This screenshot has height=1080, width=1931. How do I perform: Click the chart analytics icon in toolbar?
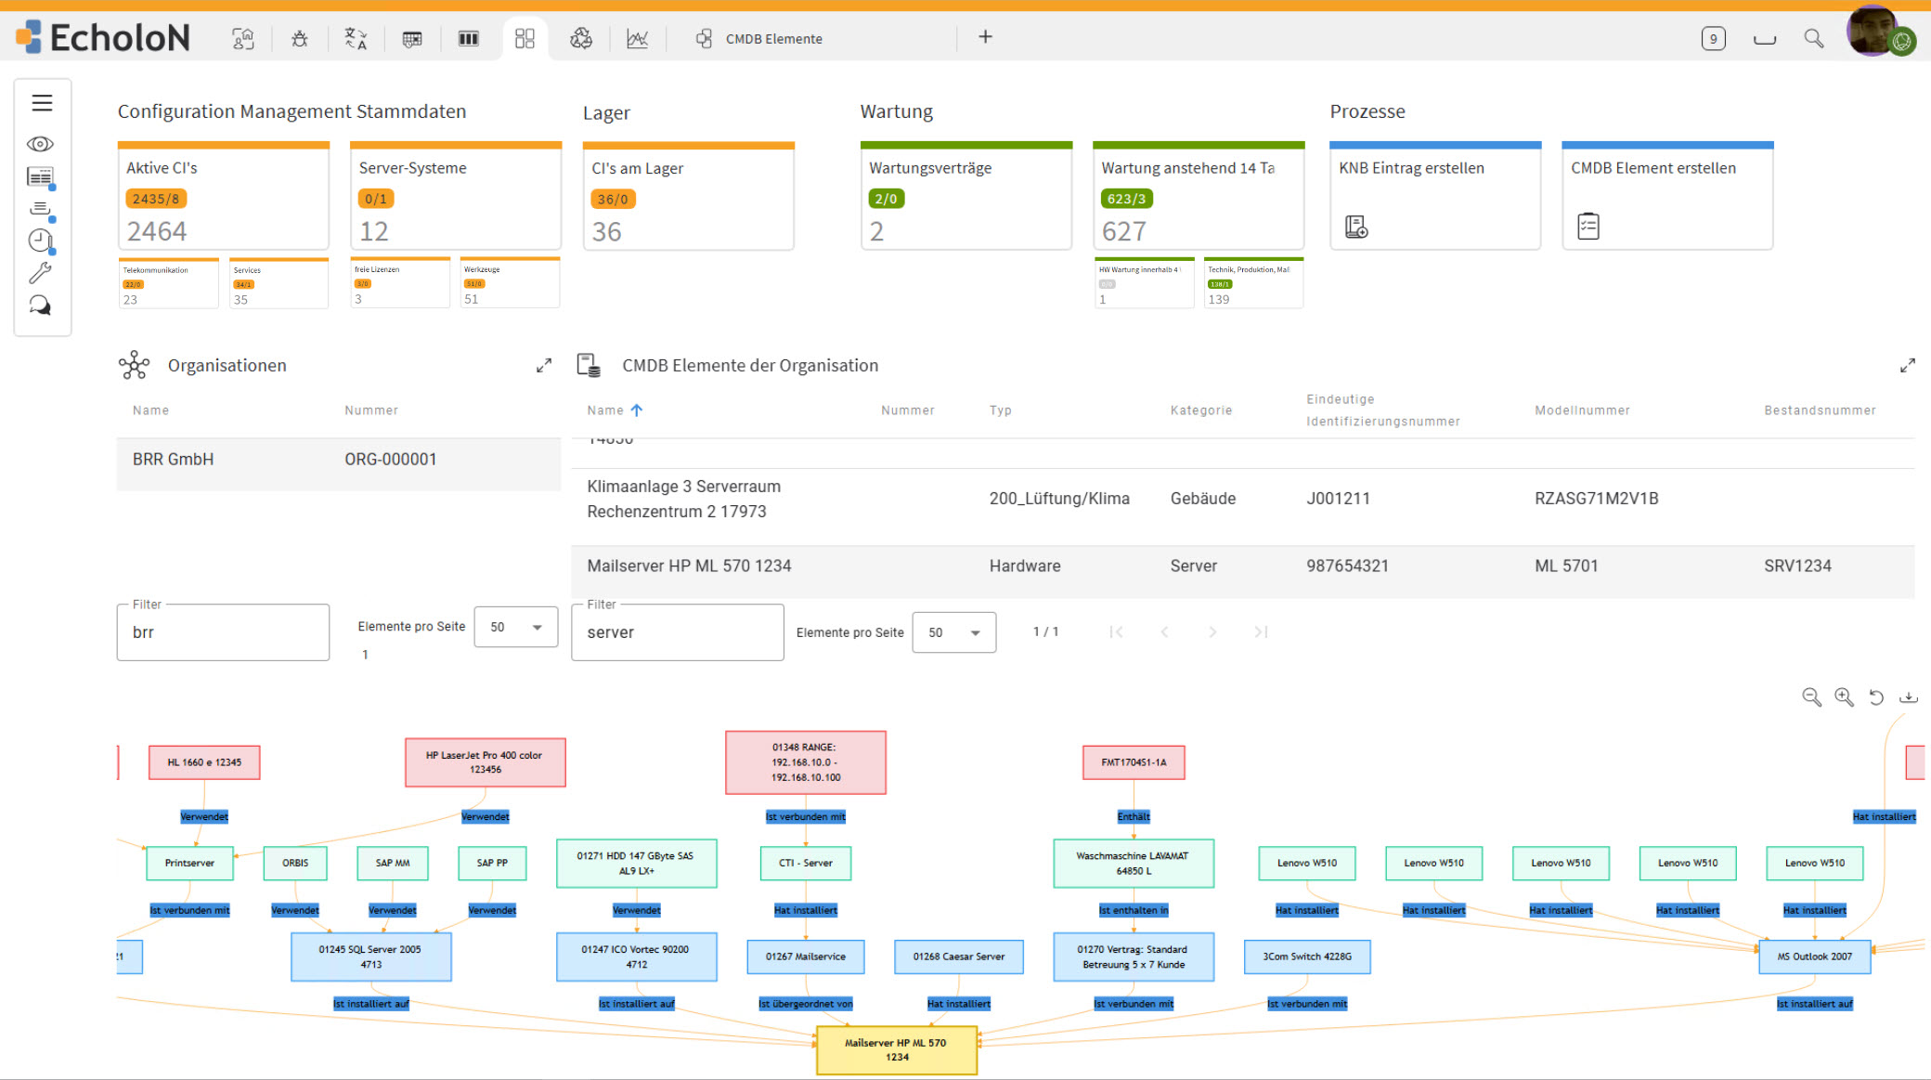(637, 38)
